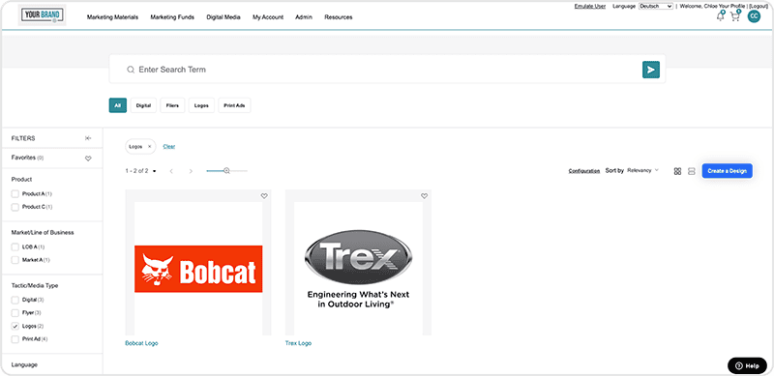Open Resources menu
774x376 pixels.
point(338,17)
